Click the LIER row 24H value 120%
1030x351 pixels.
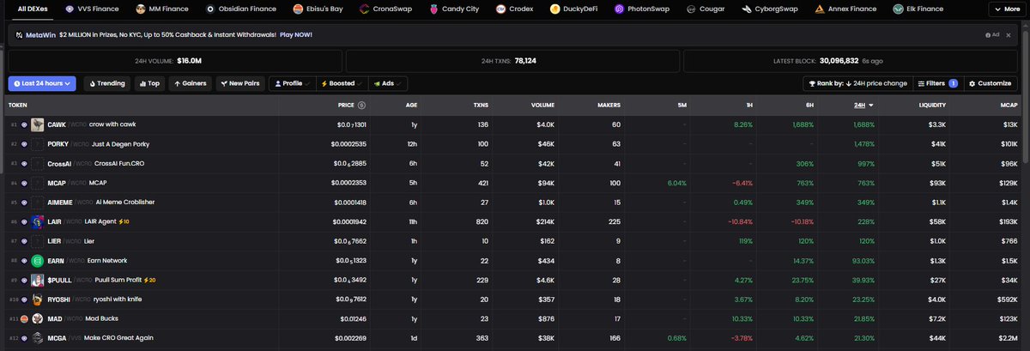(x=866, y=241)
